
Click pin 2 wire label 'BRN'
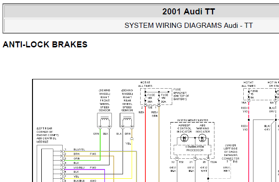pos(77,154)
